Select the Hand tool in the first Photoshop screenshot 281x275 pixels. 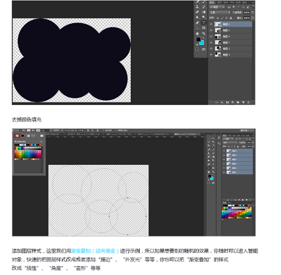click(197, 33)
